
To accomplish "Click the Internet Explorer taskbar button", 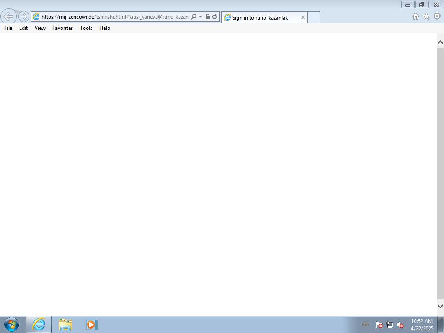I will (39, 324).
